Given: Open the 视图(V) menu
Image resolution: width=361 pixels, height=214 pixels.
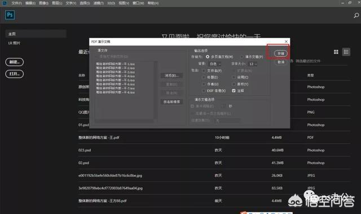Looking at the screenshot, I should (124, 3).
